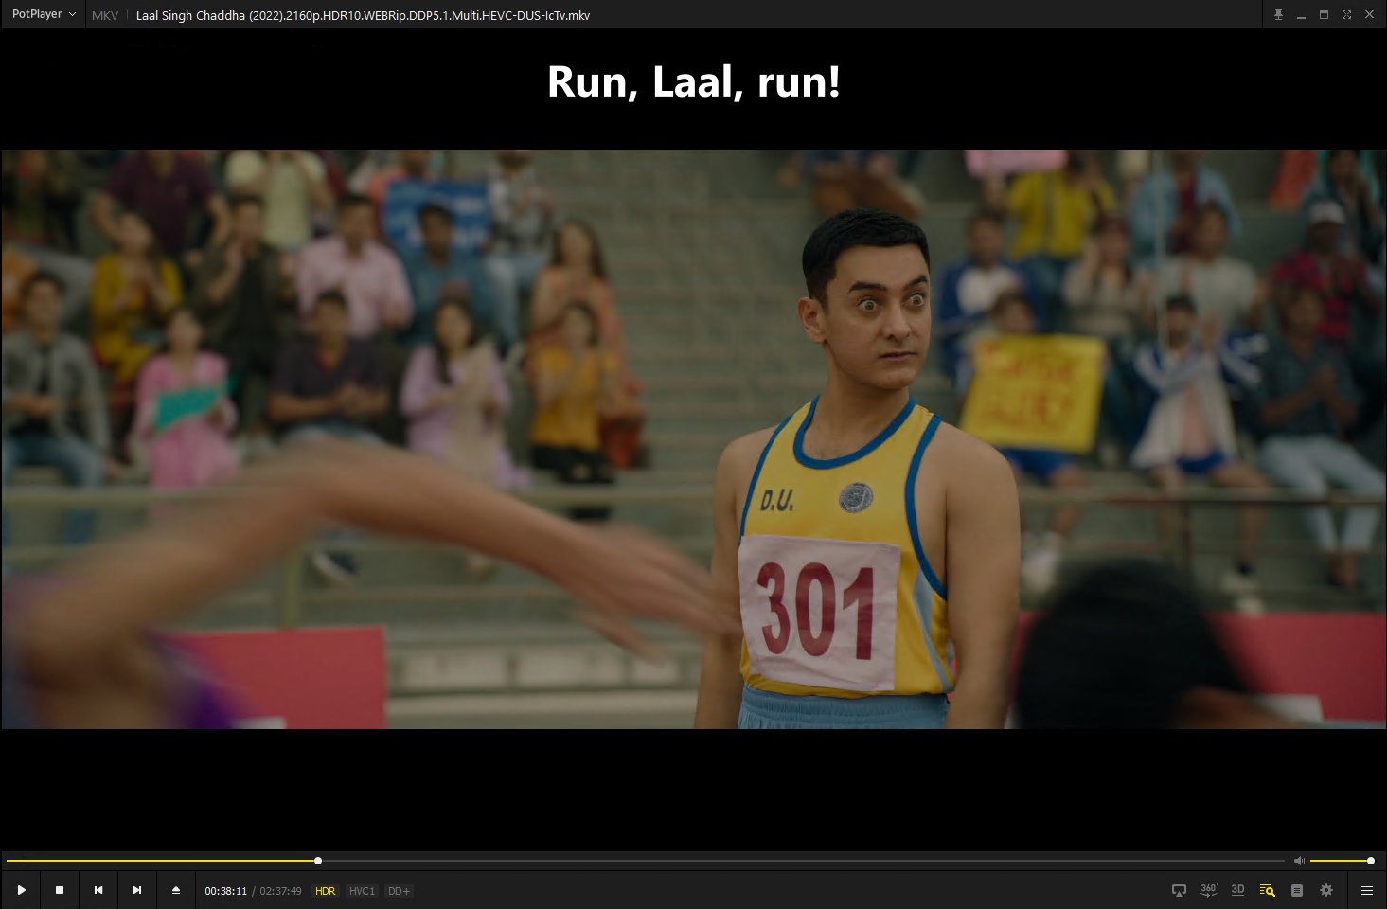The image size is (1387, 909).
Task: Click the Laal Singh Chaddha file name title
Action: tap(363, 15)
